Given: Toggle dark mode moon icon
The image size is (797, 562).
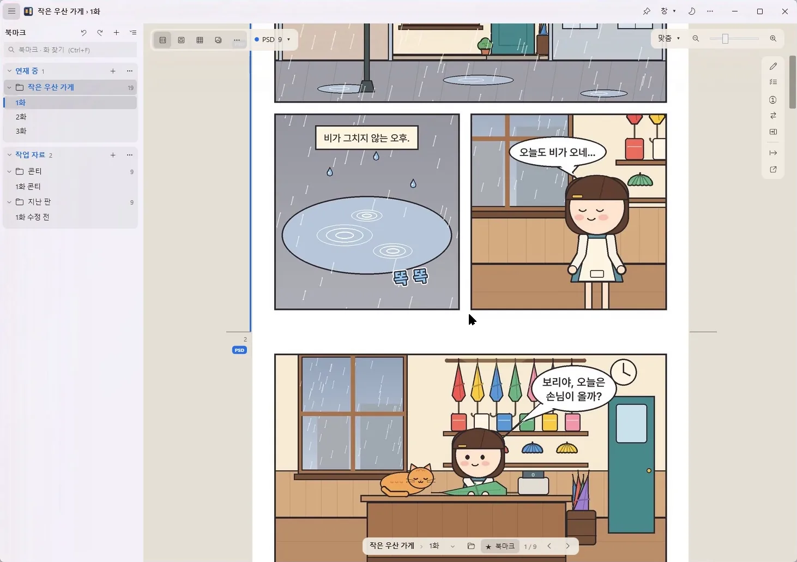Looking at the screenshot, I should point(692,11).
